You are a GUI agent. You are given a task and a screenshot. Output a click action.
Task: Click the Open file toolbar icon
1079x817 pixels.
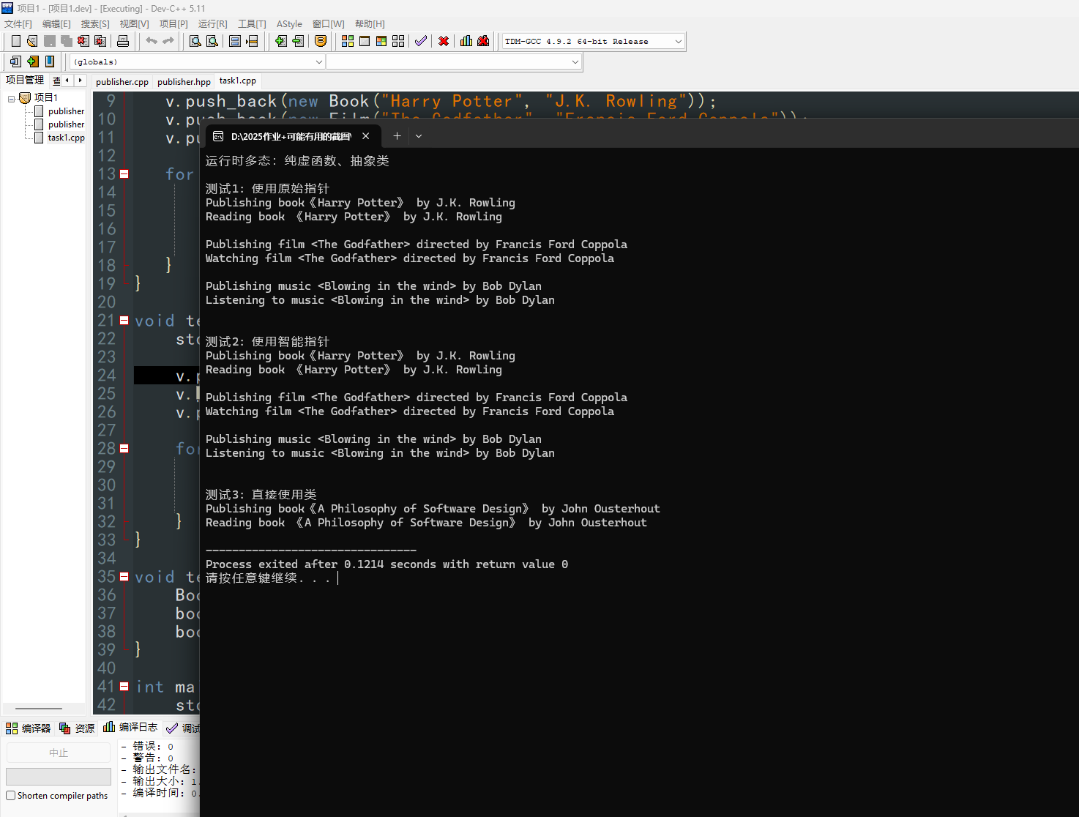[32, 41]
